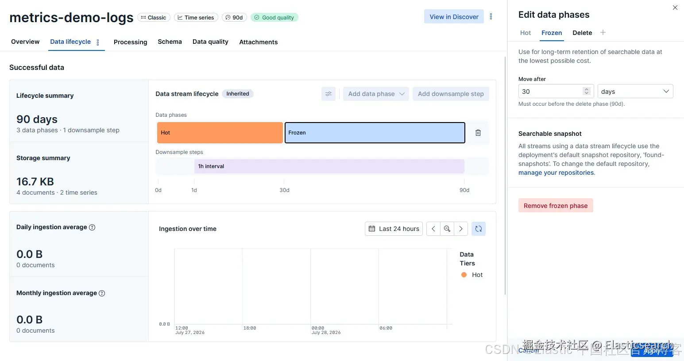684x361 pixels.
Task: Open the Attachments tab
Action: click(x=259, y=42)
